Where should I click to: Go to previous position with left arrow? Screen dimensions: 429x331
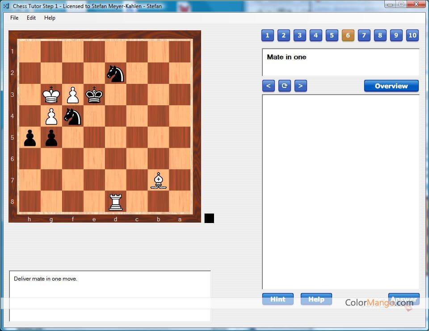(x=269, y=86)
